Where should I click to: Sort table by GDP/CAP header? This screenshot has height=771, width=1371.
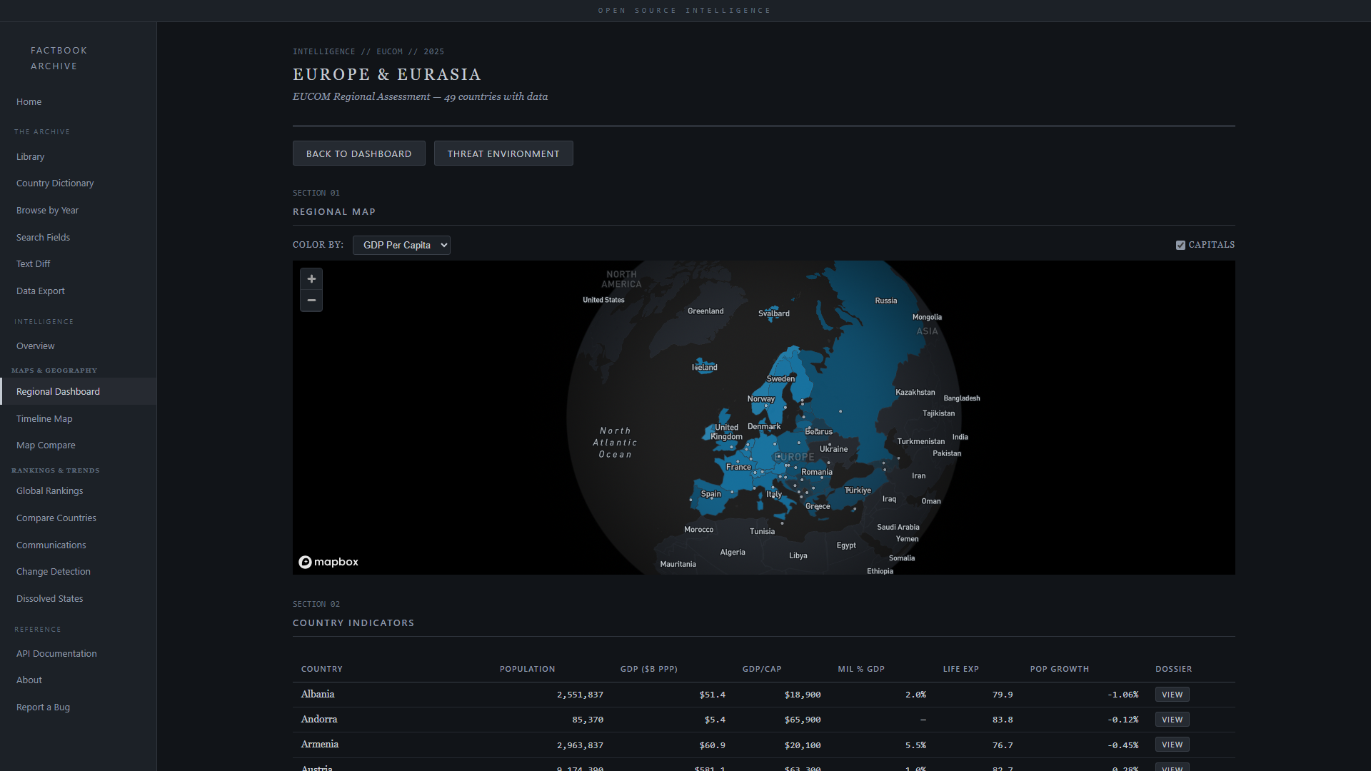click(x=762, y=669)
